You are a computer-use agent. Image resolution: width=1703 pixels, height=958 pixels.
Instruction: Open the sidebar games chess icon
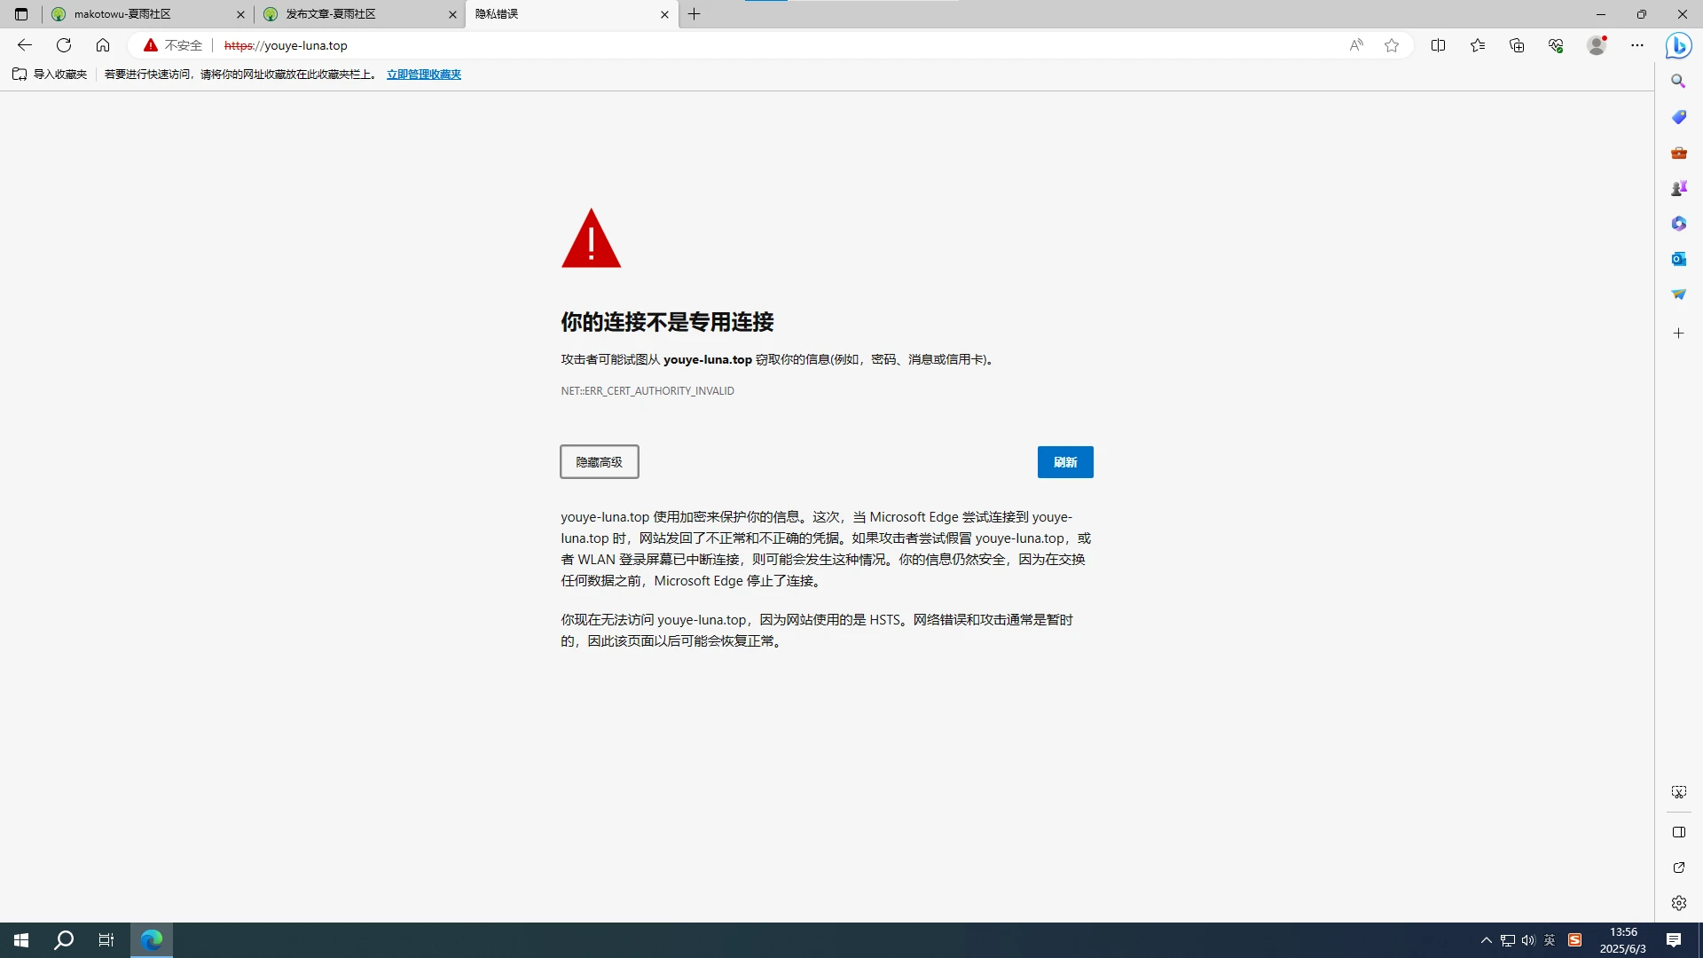[1678, 188]
